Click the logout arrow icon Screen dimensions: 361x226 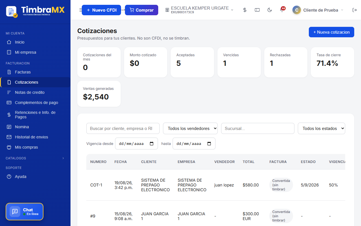point(355,10)
